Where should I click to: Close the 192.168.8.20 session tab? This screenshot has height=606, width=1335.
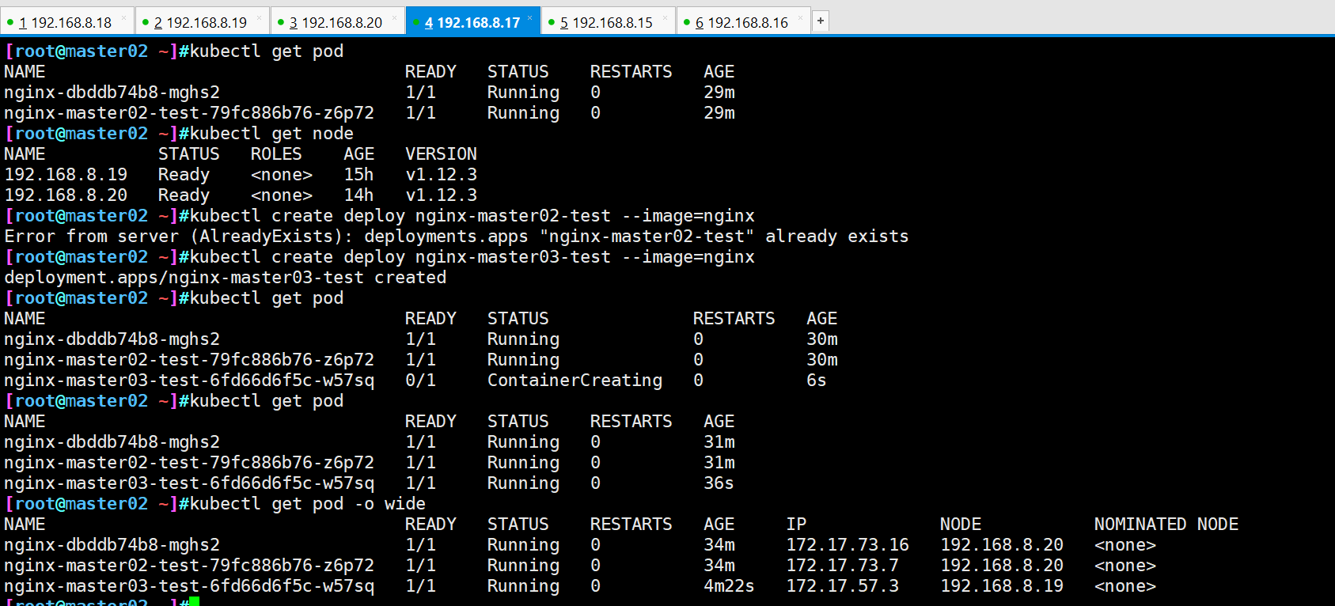click(394, 17)
